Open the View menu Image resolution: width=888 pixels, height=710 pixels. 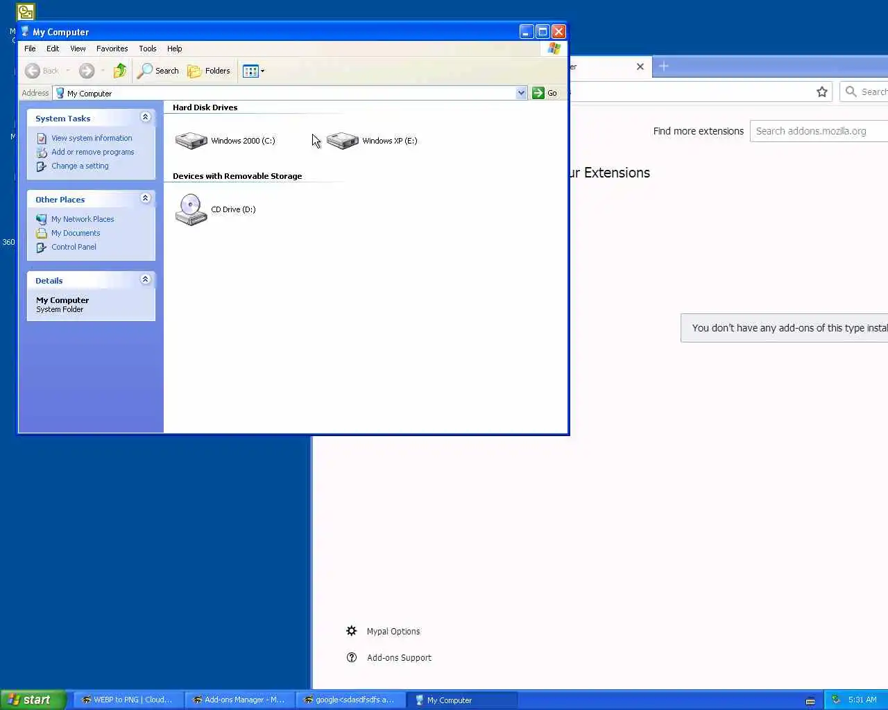point(78,49)
